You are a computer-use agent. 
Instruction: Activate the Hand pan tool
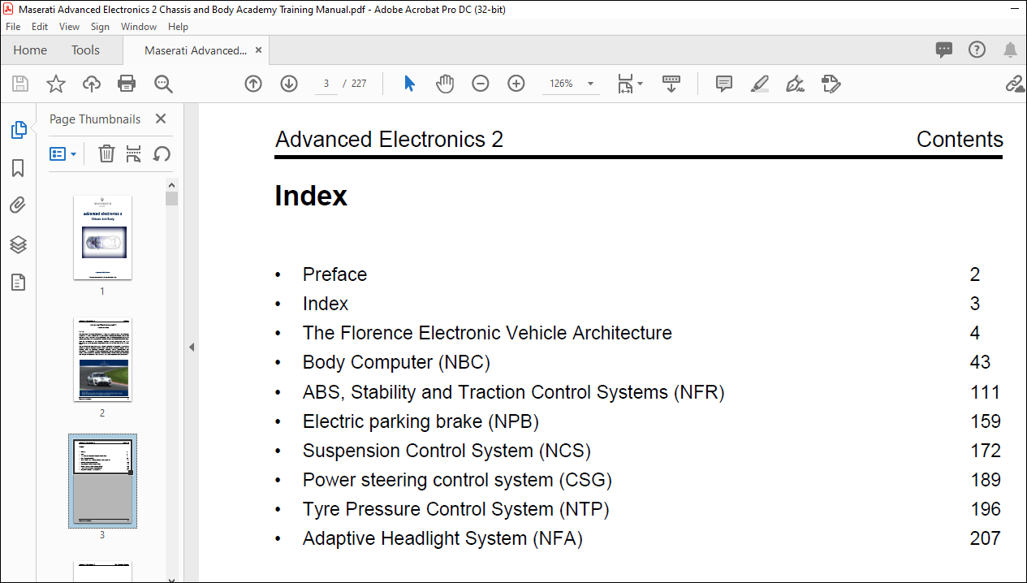[x=445, y=84]
